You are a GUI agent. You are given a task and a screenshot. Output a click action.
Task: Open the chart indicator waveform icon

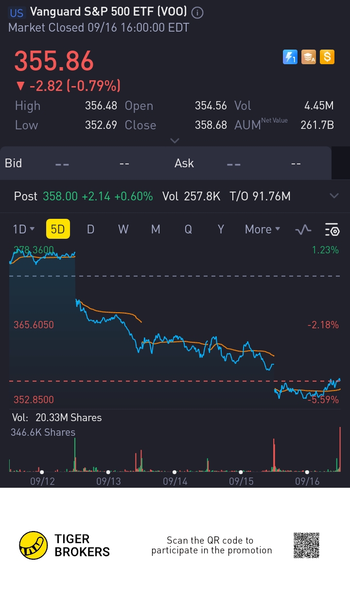pyautogui.click(x=303, y=230)
